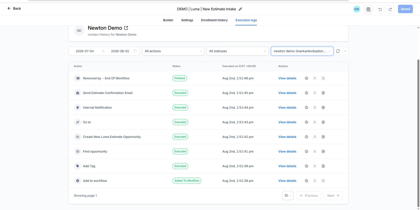
Task: Switch to the Settings tab
Action: (187, 20)
